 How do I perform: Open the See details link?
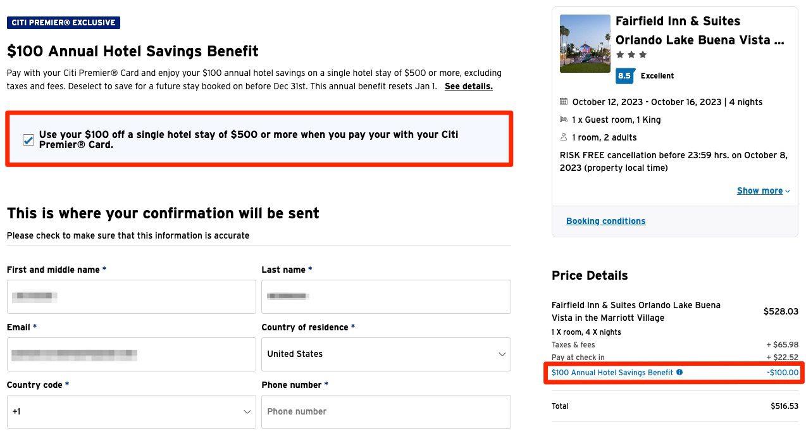[468, 86]
